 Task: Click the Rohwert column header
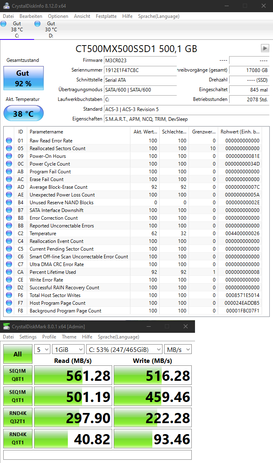pos(240,132)
